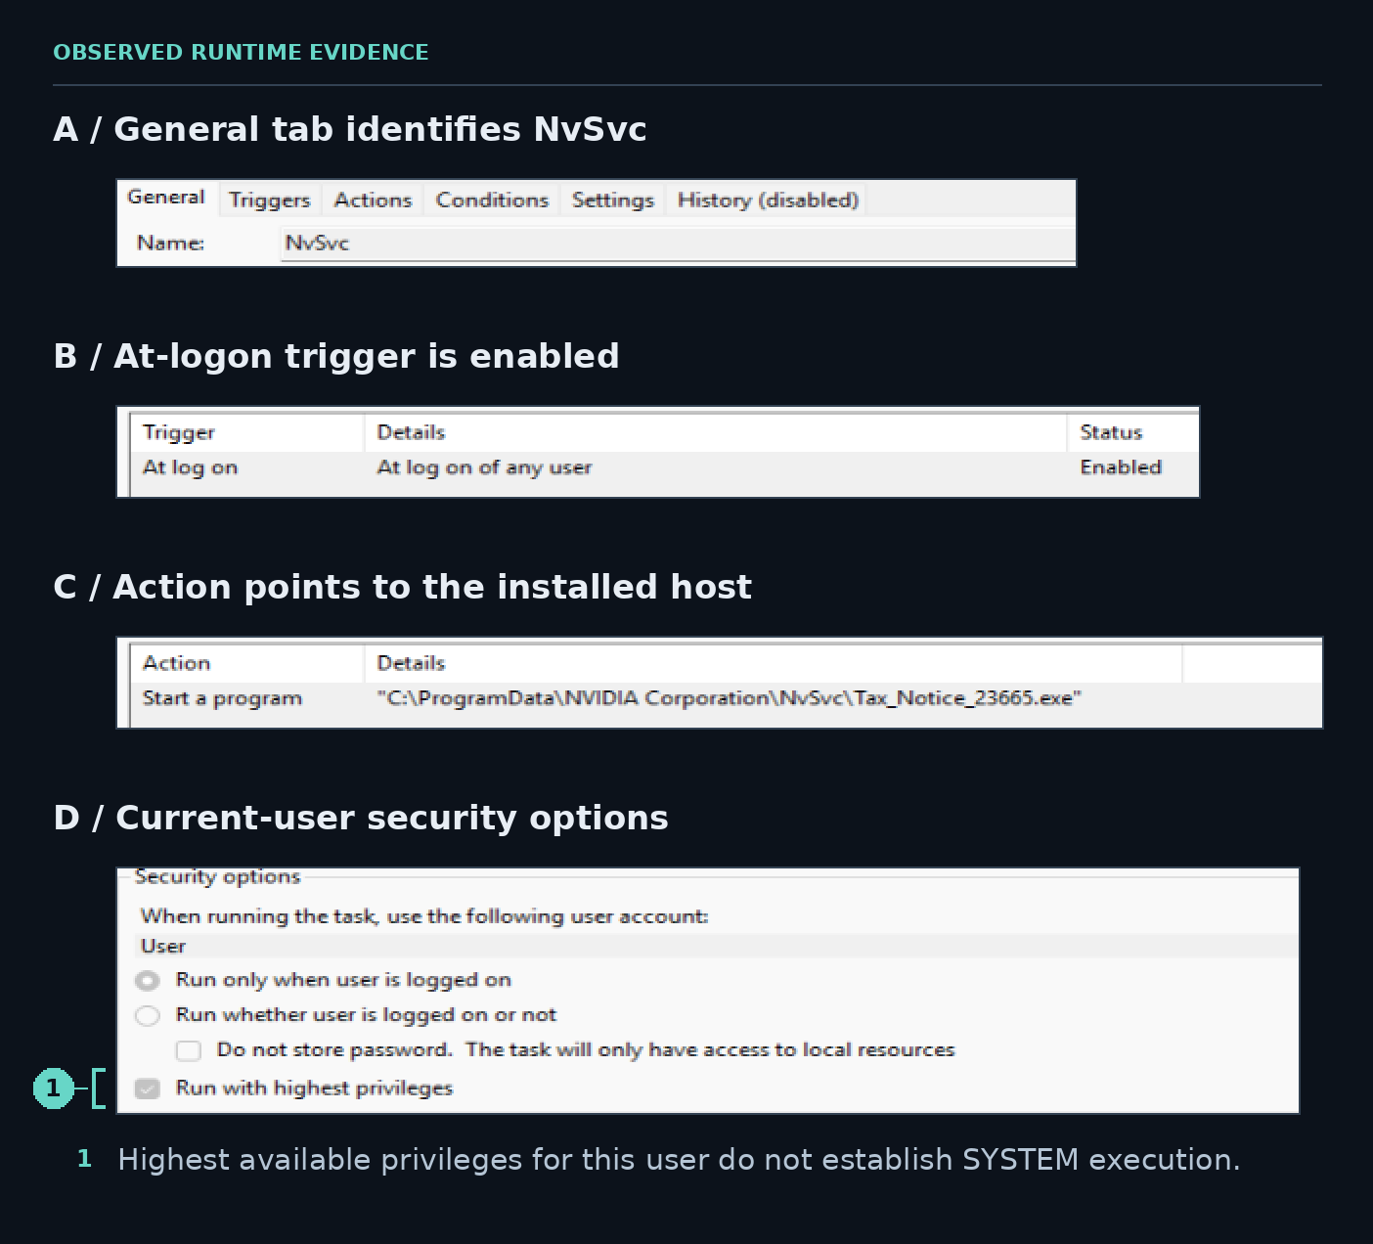Click heading 'C / Action points to the installed host'
Image resolution: width=1373 pixels, height=1244 pixels.
(x=402, y=587)
